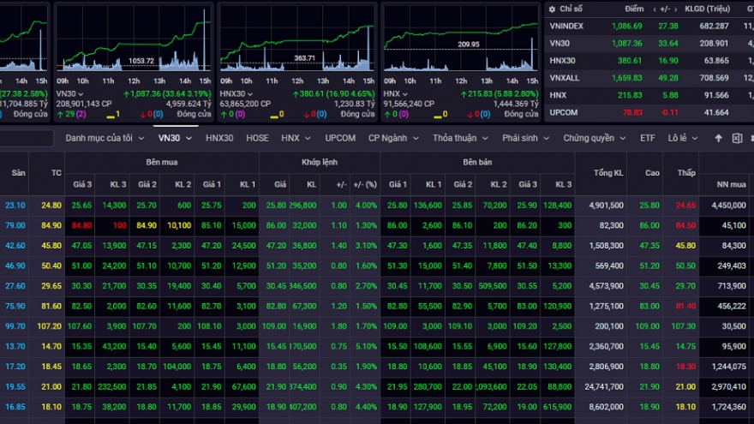Open the CP Ngành dropdown

pos(392,138)
